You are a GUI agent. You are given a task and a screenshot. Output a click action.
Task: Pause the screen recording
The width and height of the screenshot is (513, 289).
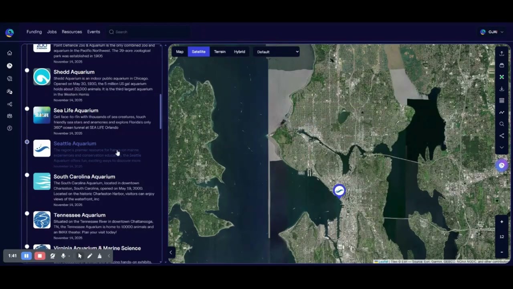click(26, 256)
